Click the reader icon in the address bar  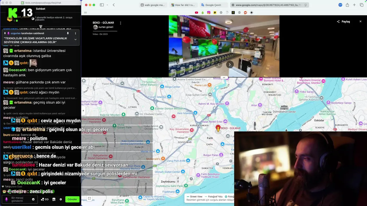pyautogui.click(x=306, y=5)
